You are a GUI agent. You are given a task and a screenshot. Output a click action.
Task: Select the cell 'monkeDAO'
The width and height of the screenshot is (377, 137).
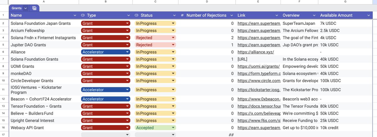(44, 74)
